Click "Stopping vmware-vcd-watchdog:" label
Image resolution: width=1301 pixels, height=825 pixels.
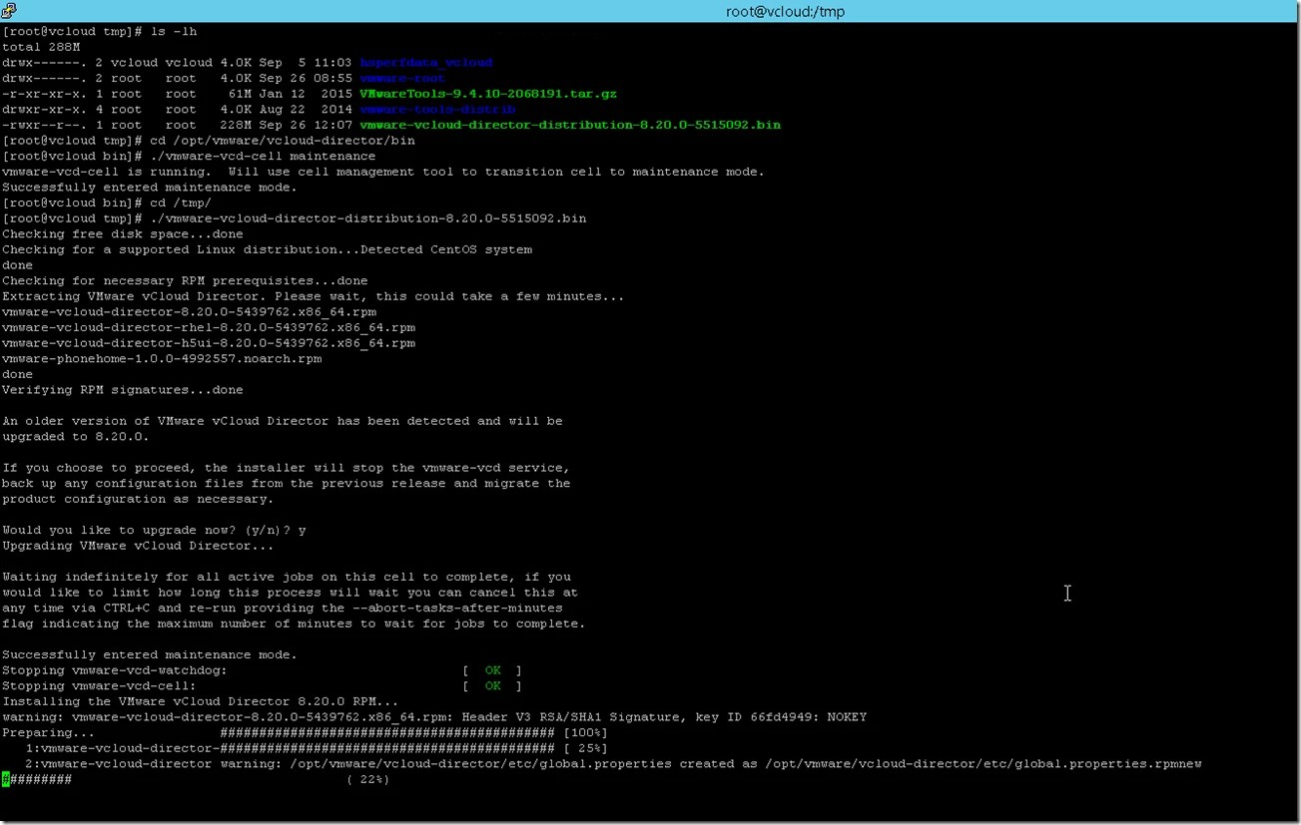click(115, 670)
